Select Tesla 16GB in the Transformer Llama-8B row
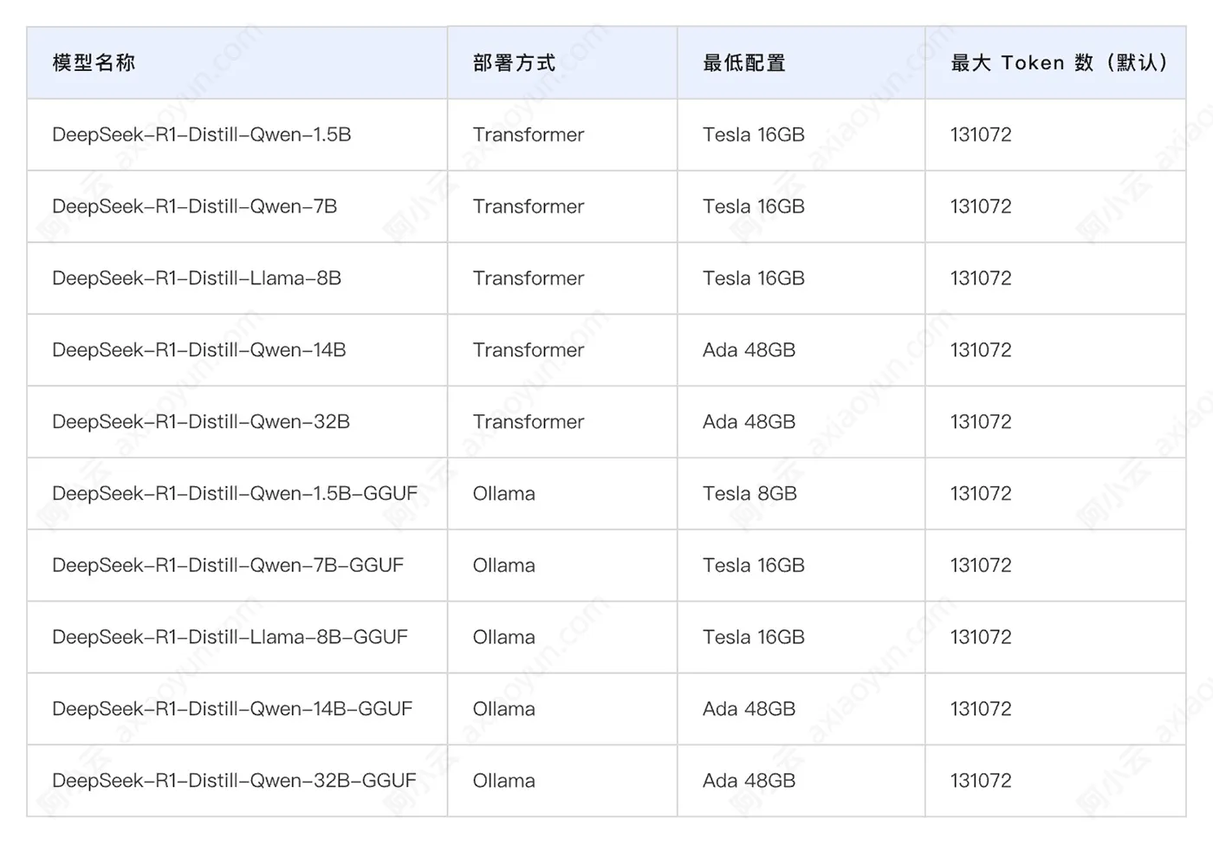Viewport: 1213px width, 845px height. (754, 278)
